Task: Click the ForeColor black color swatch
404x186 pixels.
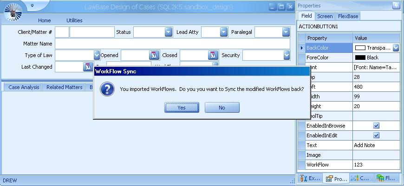Action: tap(360, 58)
